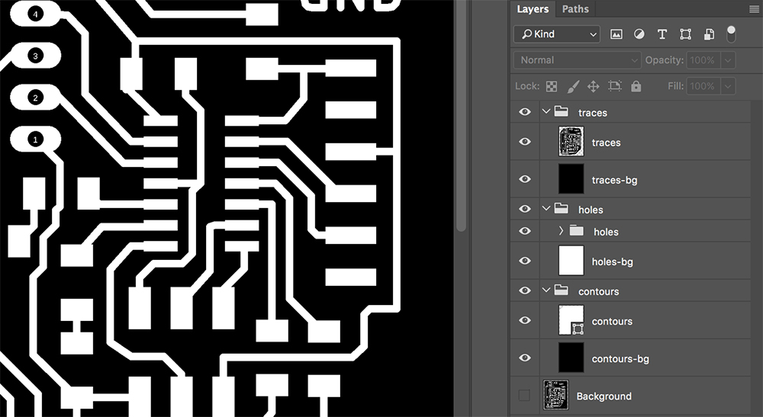Hide the holes-bg layer
Viewport: 763px width, 417px height.
click(525, 261)
